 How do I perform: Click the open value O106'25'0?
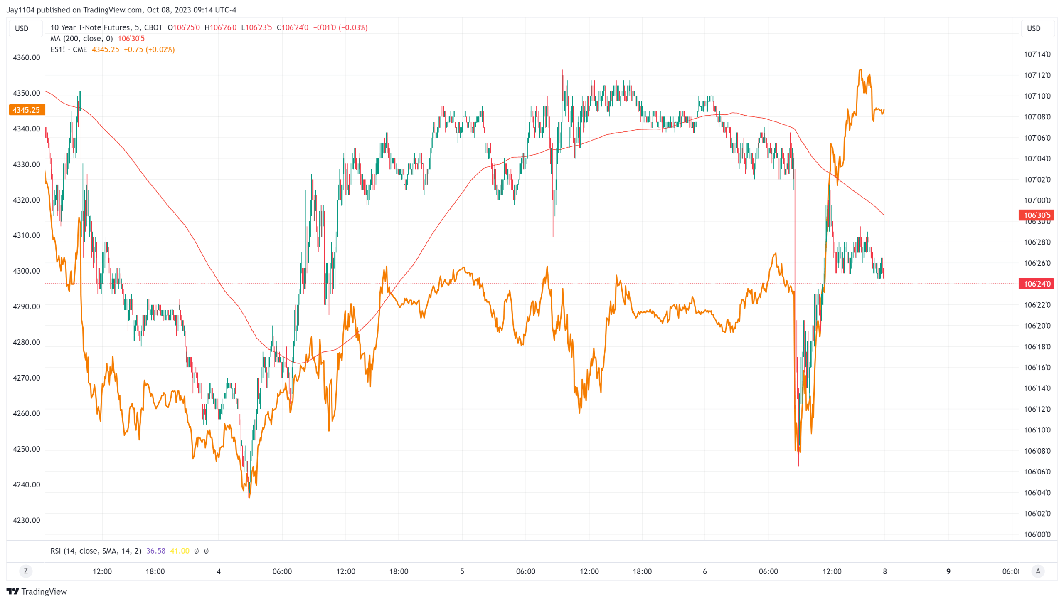[184, 27]
